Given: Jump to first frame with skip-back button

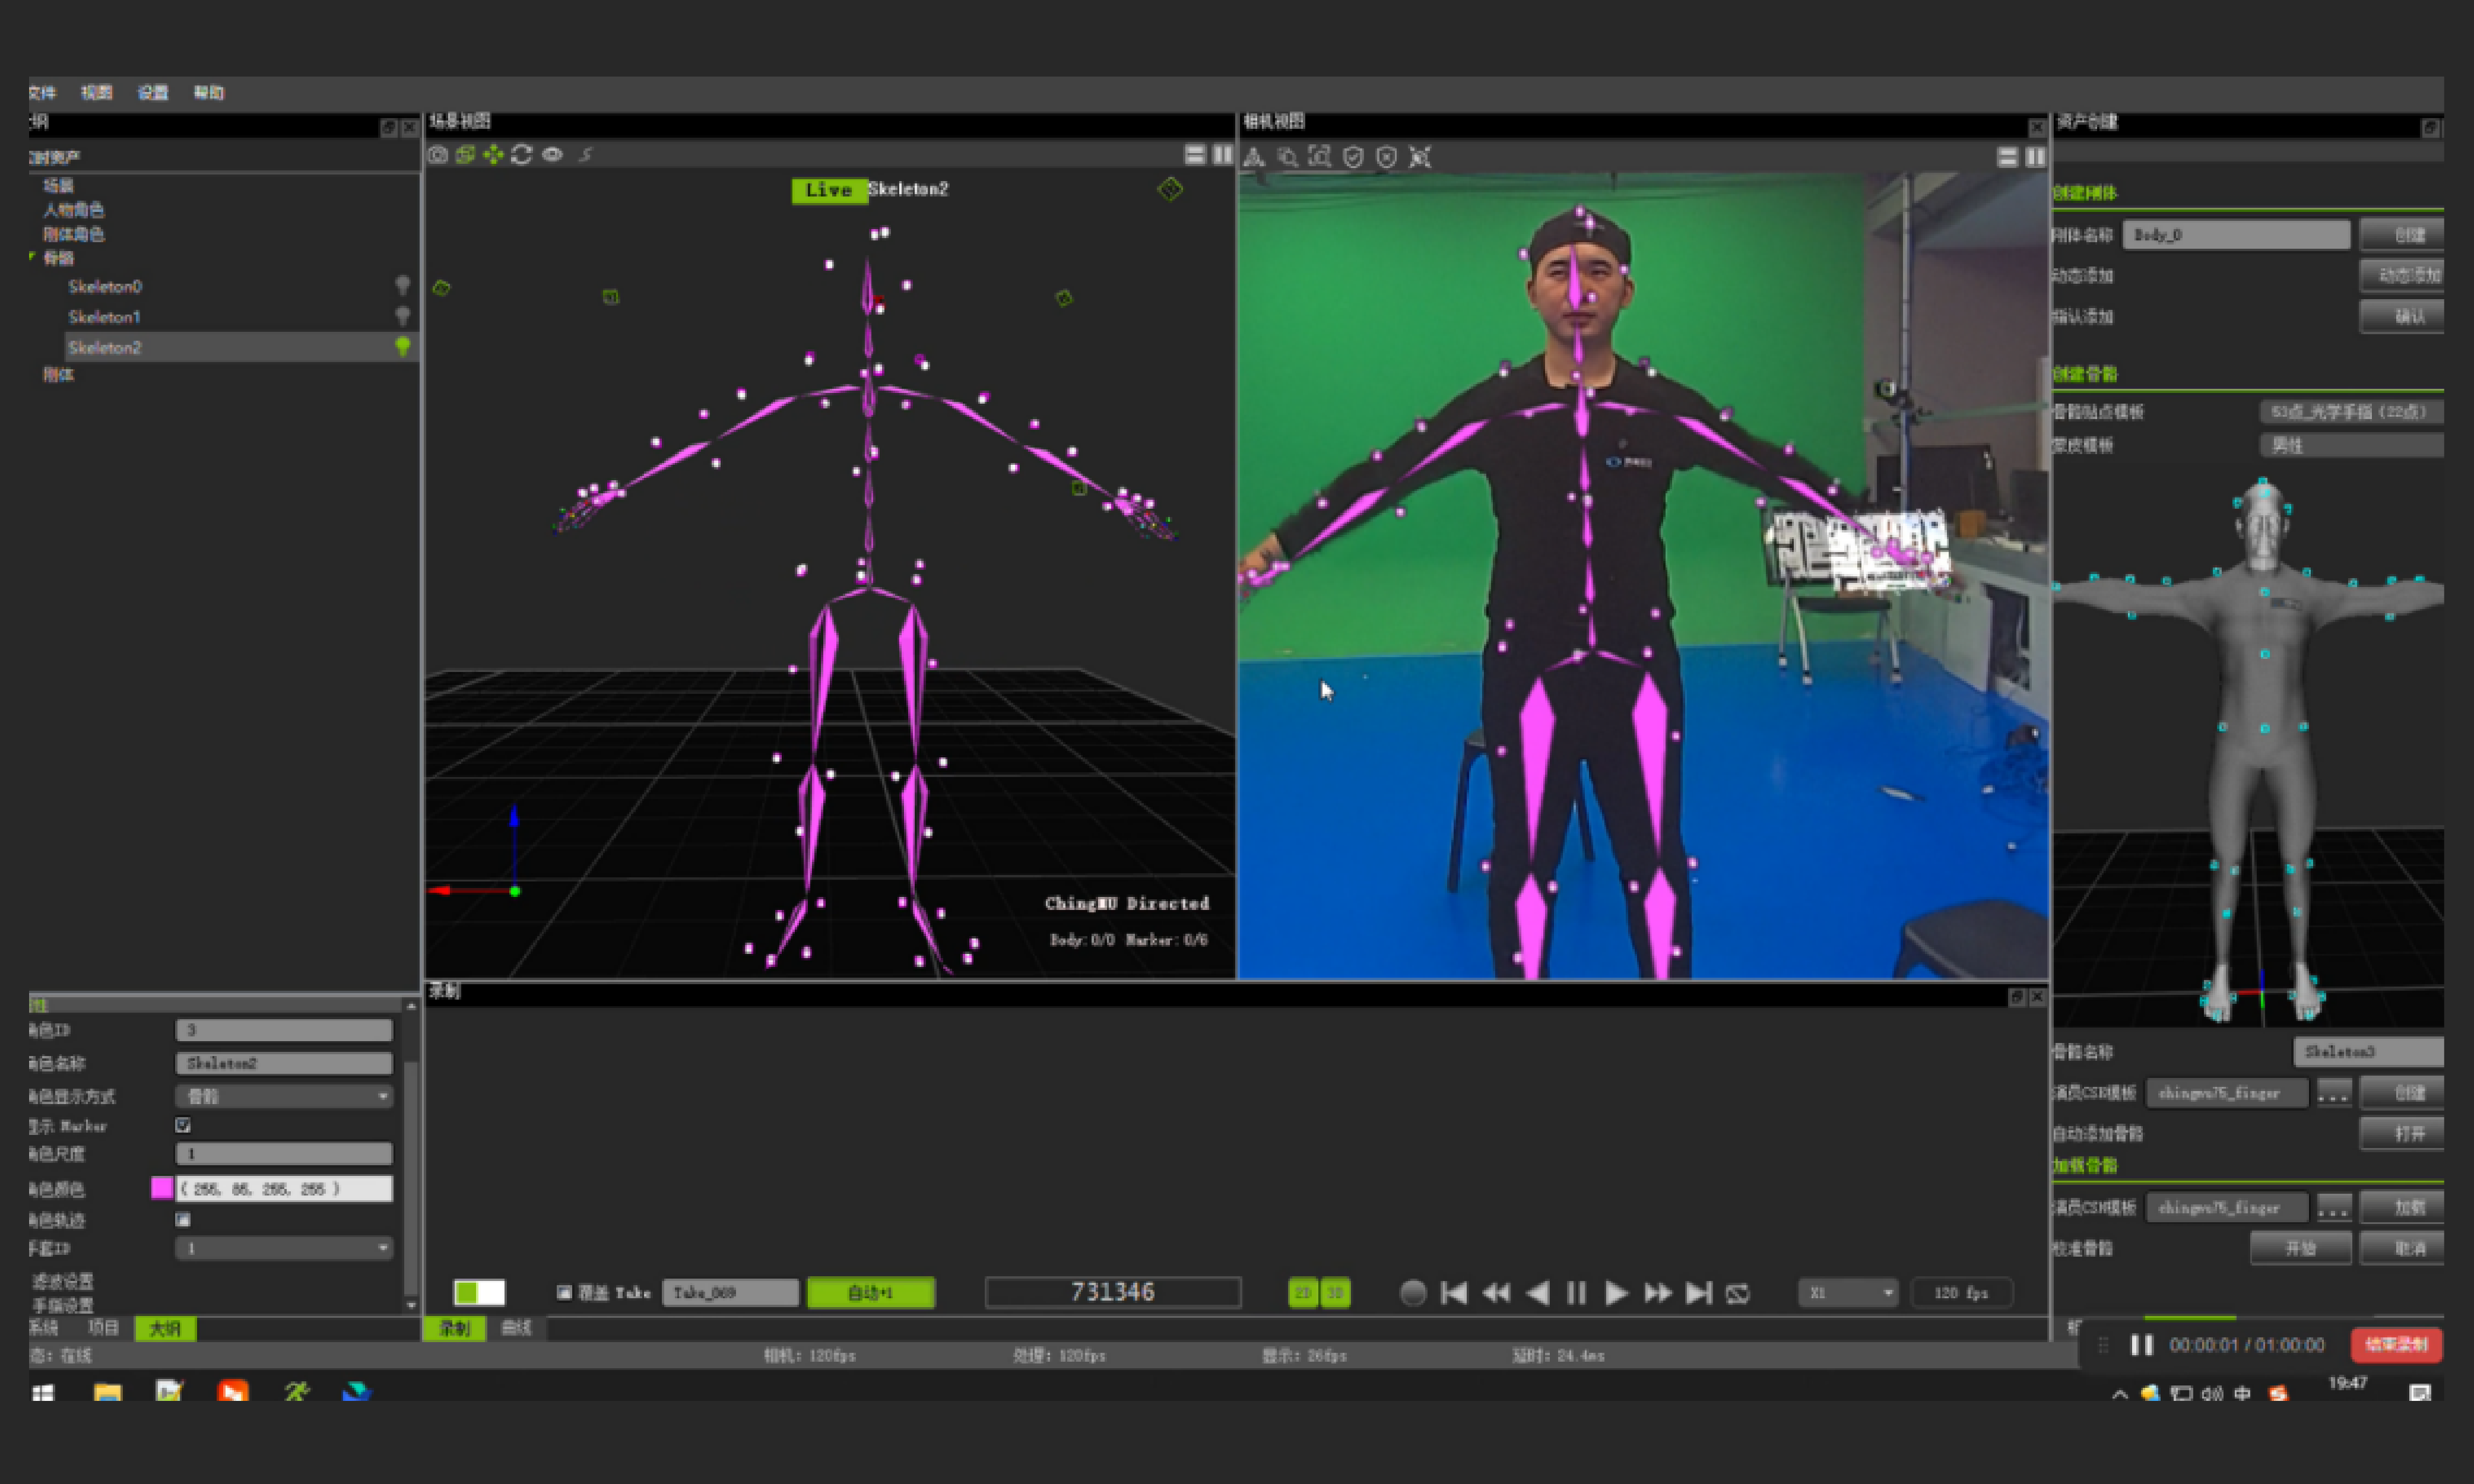Looking at the screenshot, I should pyautogui.click(x=1454, y=1293).
